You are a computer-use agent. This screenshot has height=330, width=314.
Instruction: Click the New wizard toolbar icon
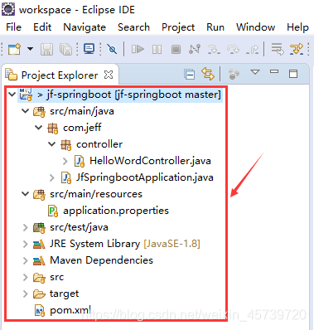coord(14,49)
